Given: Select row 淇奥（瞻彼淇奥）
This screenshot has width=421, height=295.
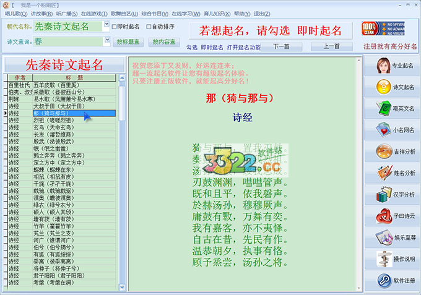Looking at the screenshot, I should 74,198.
